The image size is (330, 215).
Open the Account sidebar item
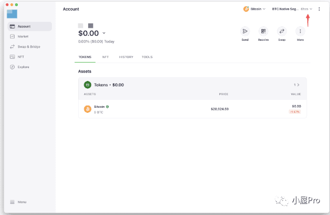point(30,26)
